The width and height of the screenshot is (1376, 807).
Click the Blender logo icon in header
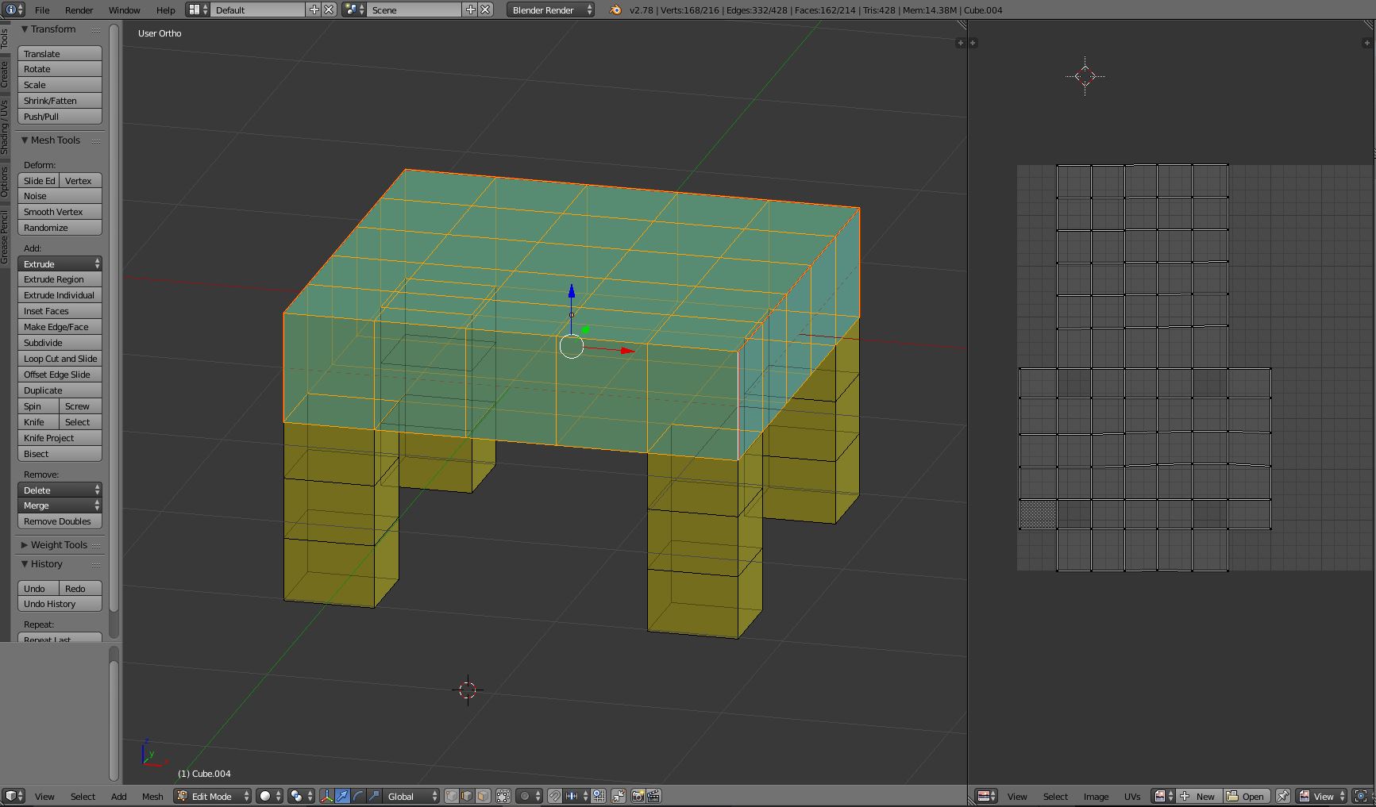click(x=615, y=10)
